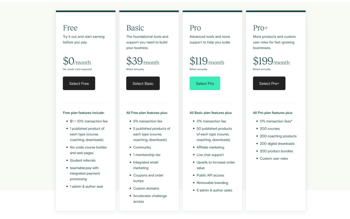Screen dimensions: 350x219
Task: Click the Pro+ plan heading
Action: 259,28
